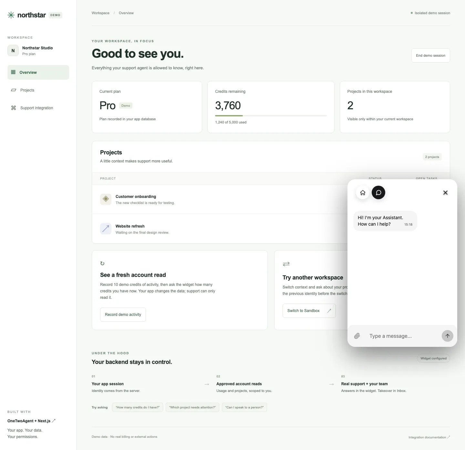Click the credits usage progress bar

271,116
